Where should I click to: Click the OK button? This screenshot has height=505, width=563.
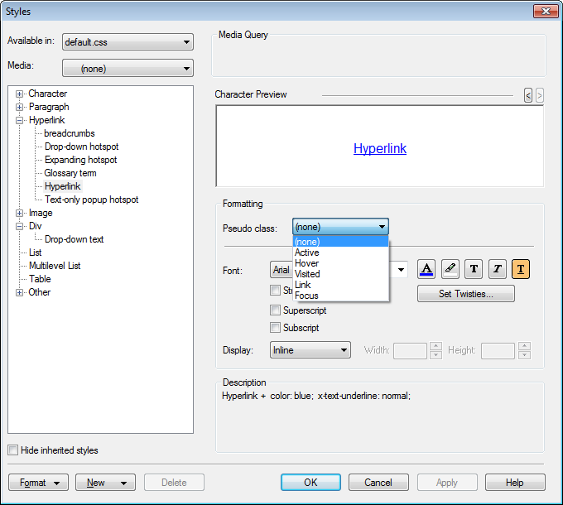point(310,483)
